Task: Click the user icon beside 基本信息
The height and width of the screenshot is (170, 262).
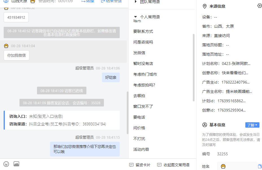Action: [204, 125]
